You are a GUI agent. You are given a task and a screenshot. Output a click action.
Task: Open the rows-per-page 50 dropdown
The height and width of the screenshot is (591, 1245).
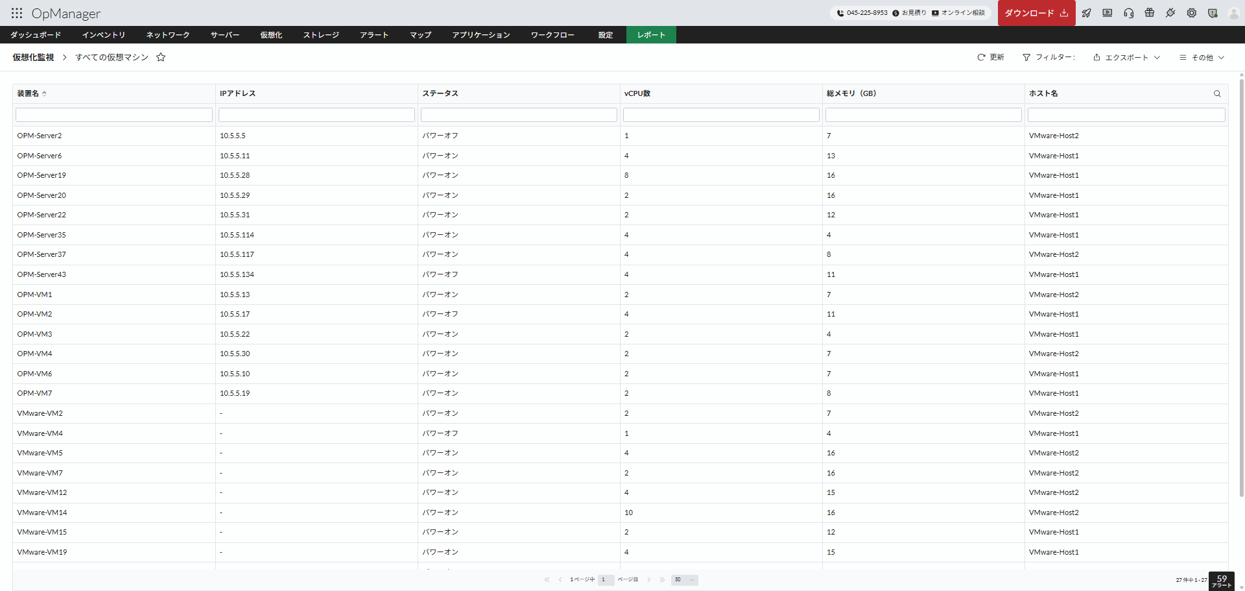click(685, 580)
